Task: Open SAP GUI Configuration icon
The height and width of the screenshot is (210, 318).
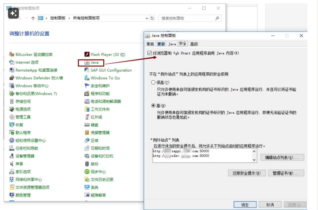Action: coord(87,70)
